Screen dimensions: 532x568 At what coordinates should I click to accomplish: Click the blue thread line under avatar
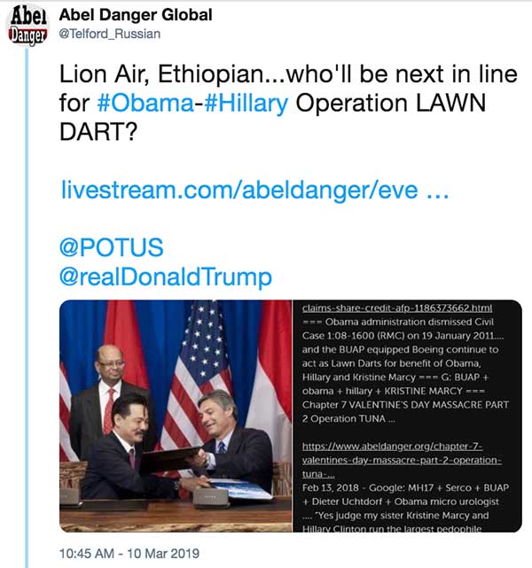pos(27,307)
